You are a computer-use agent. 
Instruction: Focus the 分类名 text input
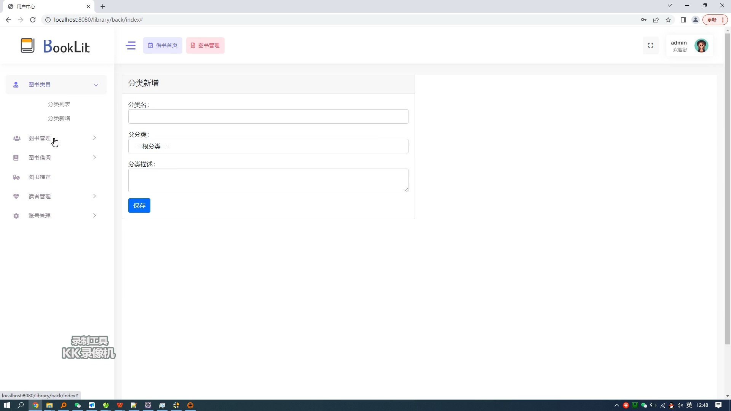pyautogui.click(x=268, y=117)
